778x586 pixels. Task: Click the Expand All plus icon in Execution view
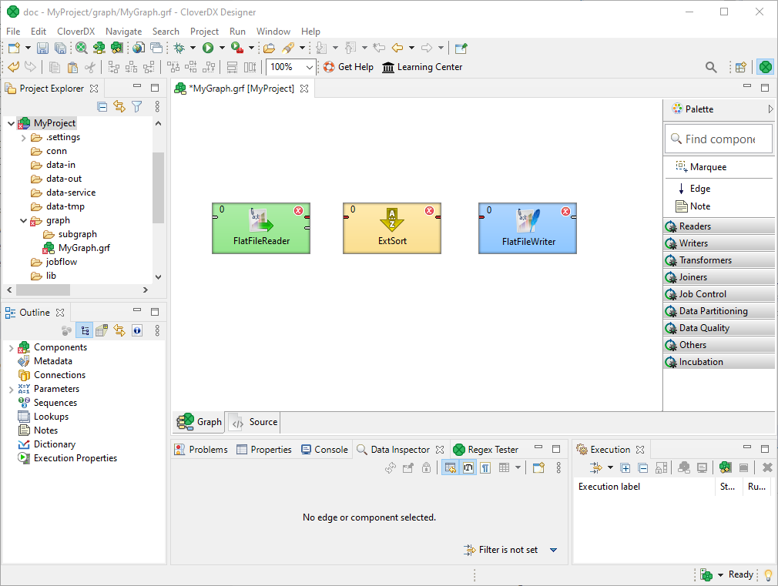click(625, 467)
